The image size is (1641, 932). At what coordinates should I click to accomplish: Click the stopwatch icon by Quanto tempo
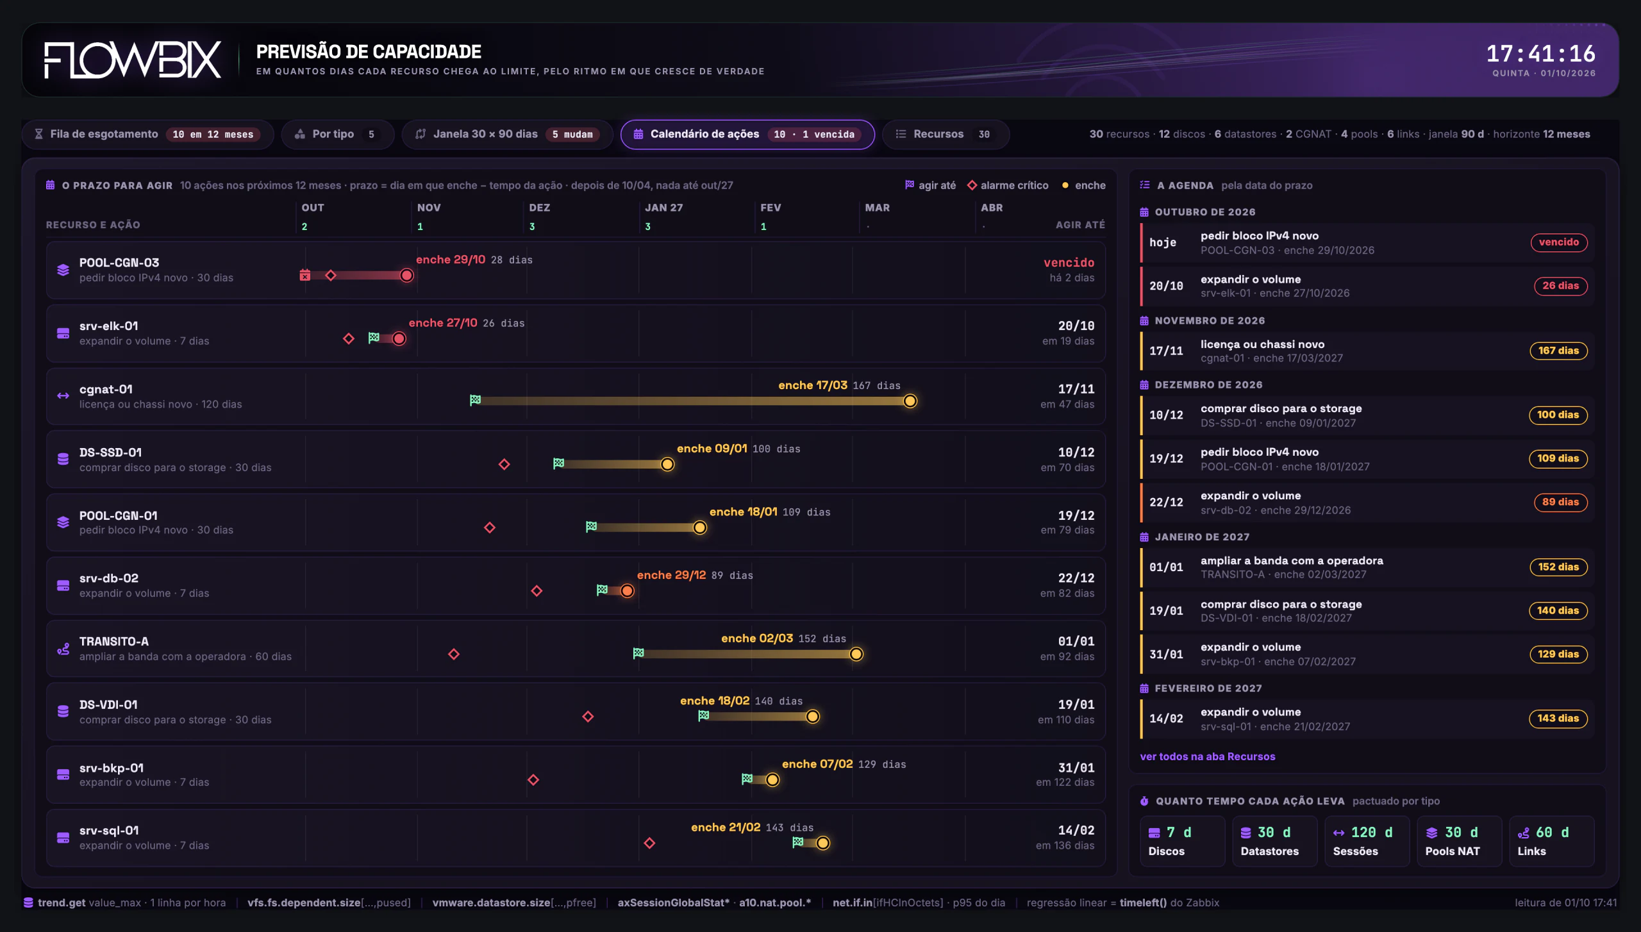click(1144, 801)
